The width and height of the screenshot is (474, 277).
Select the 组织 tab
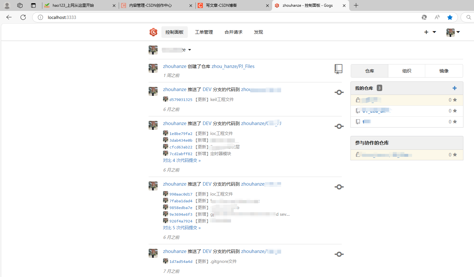tap(407, 71)
